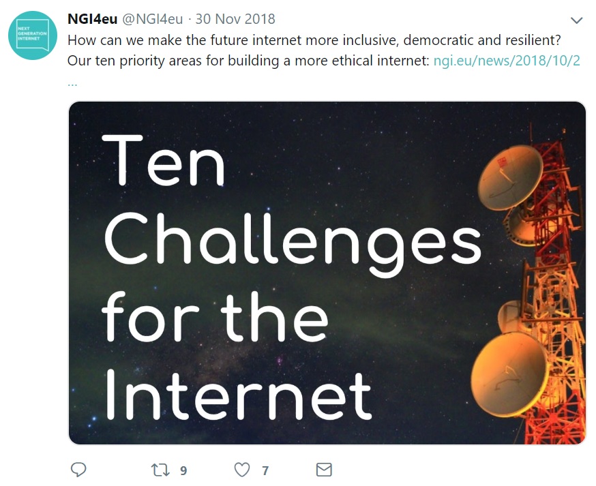Reply to the tweet using the speech bubble icon
Image resolution: width=596 pixels, height=486 pixels.
point(78,470)
